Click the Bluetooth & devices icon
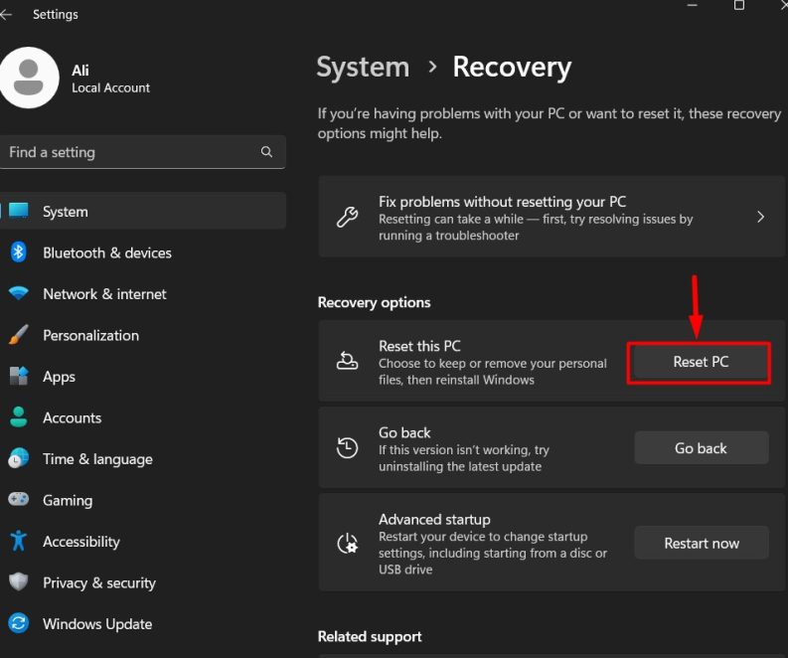This screenshot has width=788, height=658. tap(18, 252)
